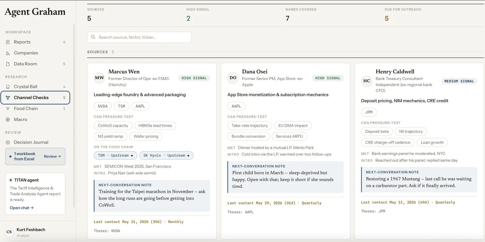Click the High Signal count 2
The height and width of the screenshot is (242, 485).
[188, 18]
